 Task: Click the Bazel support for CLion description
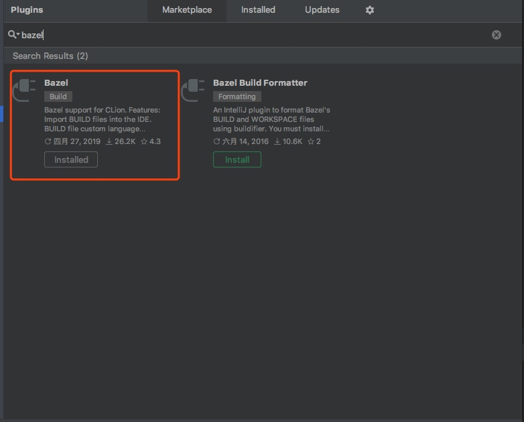pos(103,119)
